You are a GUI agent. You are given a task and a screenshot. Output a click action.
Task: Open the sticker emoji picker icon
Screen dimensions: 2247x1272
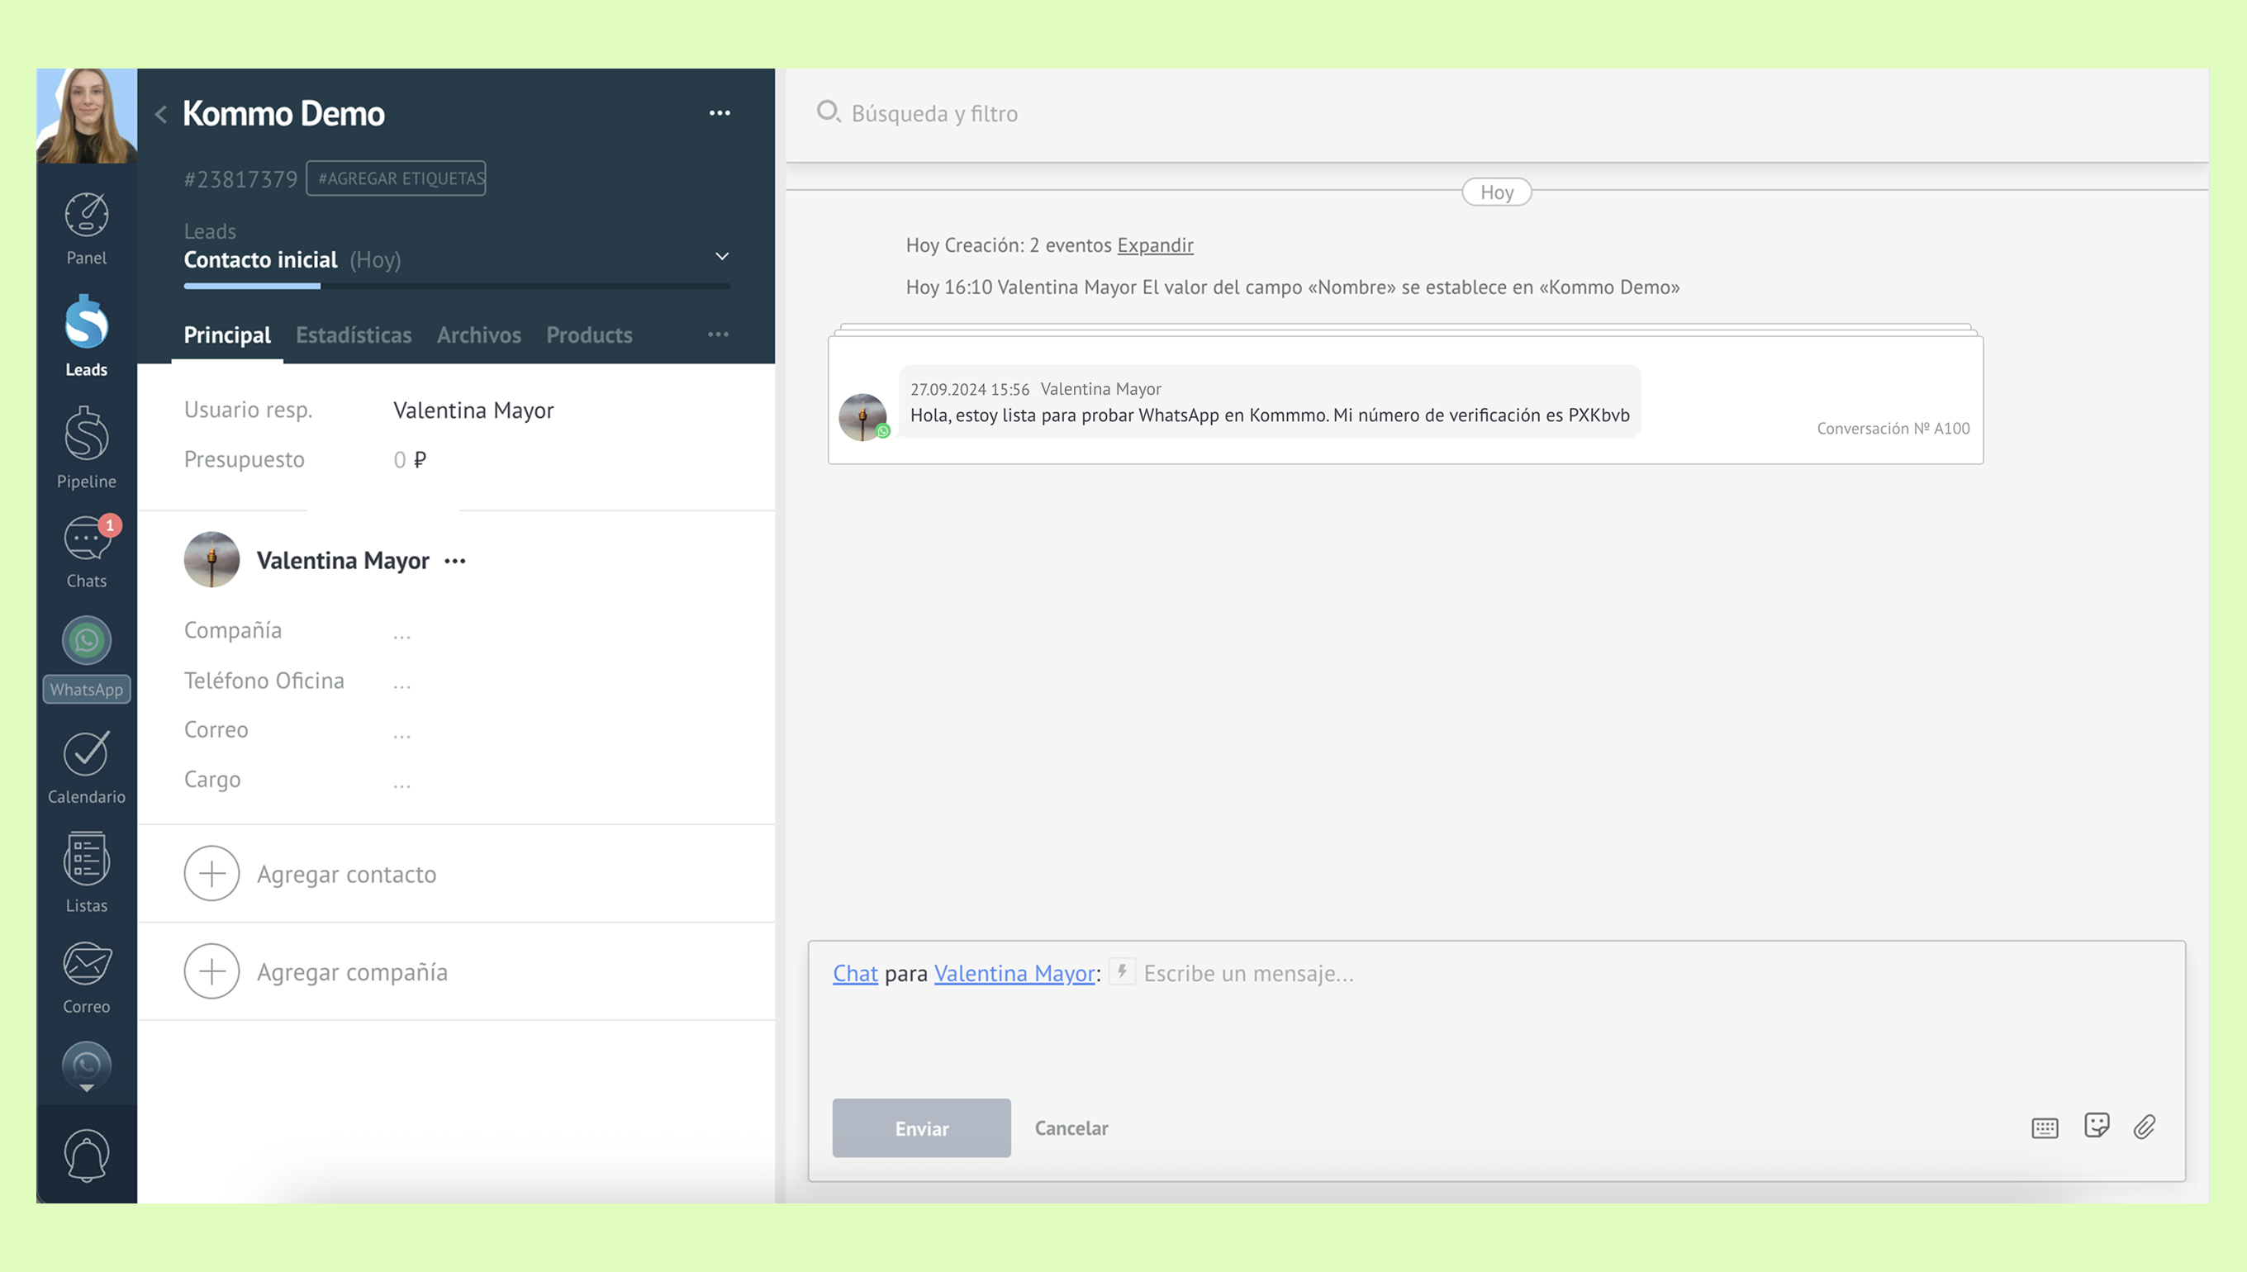(x=2097, y=1125)
